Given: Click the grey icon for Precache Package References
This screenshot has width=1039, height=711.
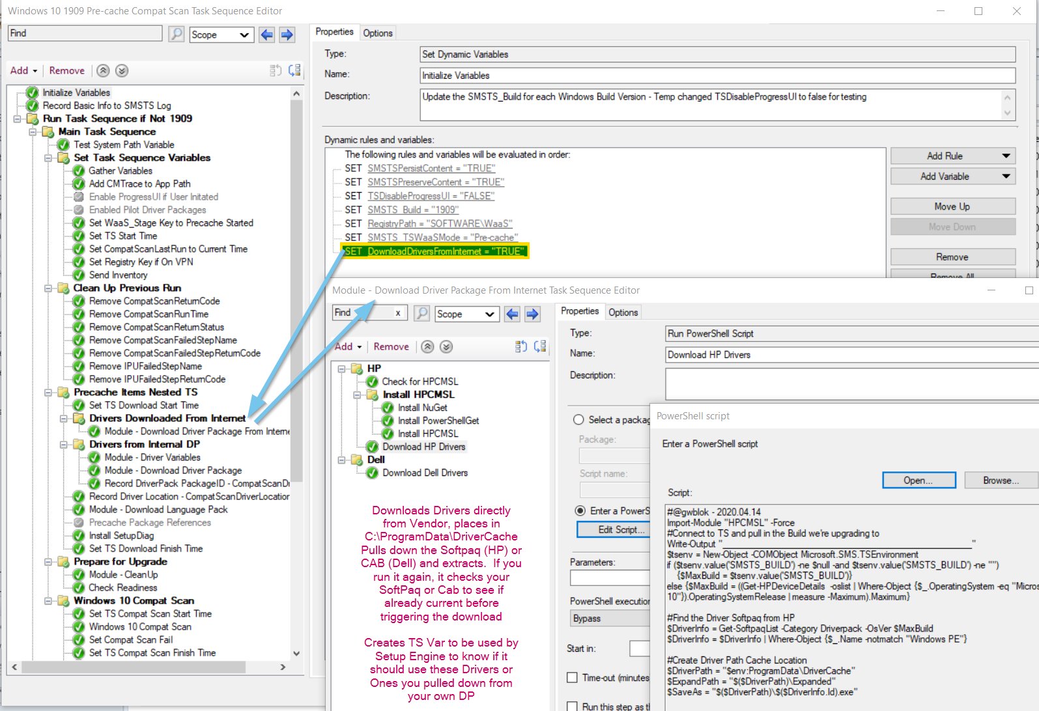Looking at the screenshot, I should click(79, 522).
